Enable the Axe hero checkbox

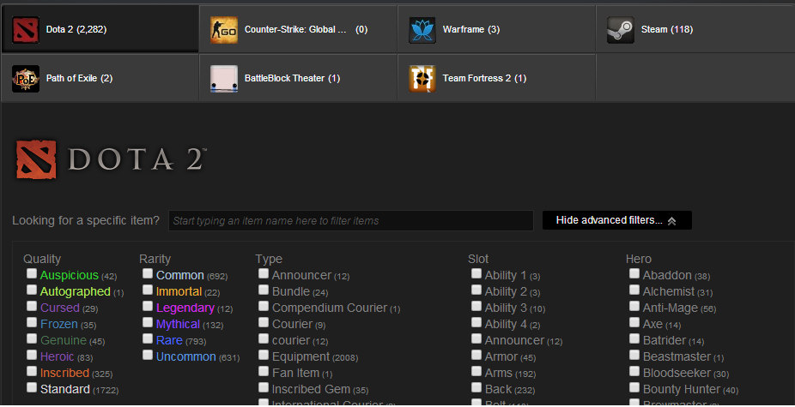pos(634,322)
